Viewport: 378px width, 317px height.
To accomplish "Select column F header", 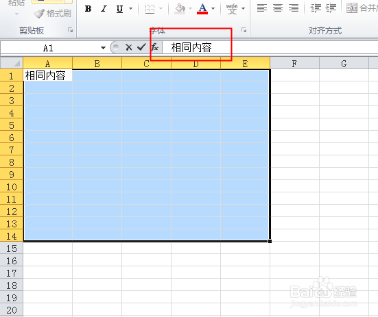I will [x=294, y=64].
